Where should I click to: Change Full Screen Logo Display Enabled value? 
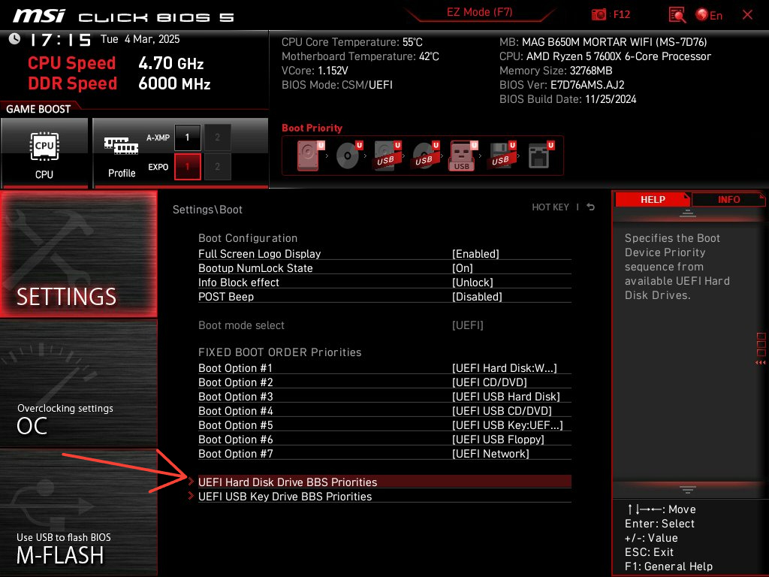[x=475, y=254]
